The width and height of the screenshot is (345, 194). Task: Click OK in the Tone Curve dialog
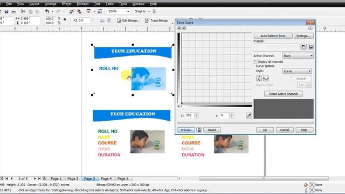(x=265, y=130)
